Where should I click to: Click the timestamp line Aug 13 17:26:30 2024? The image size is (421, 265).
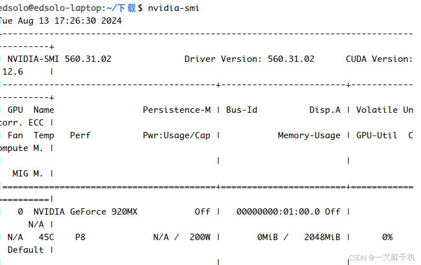point(67,20)
